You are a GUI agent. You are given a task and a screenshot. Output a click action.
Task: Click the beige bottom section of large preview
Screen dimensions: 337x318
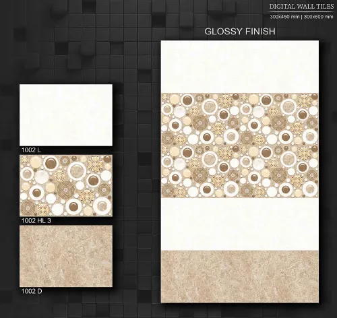point(240,277)
